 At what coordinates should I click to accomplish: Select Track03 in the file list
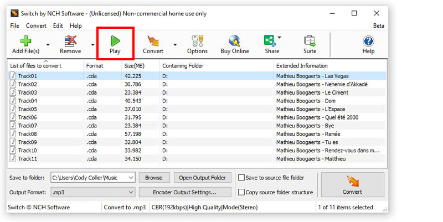(27, 92)
